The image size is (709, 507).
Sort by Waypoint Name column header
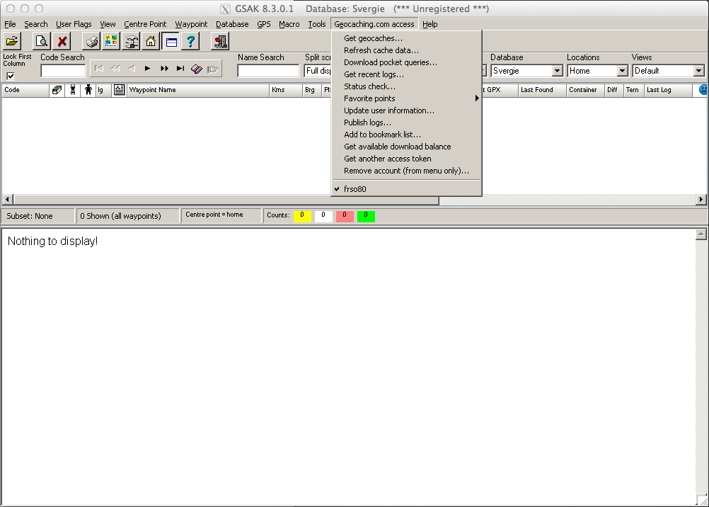tap(198, 90)
